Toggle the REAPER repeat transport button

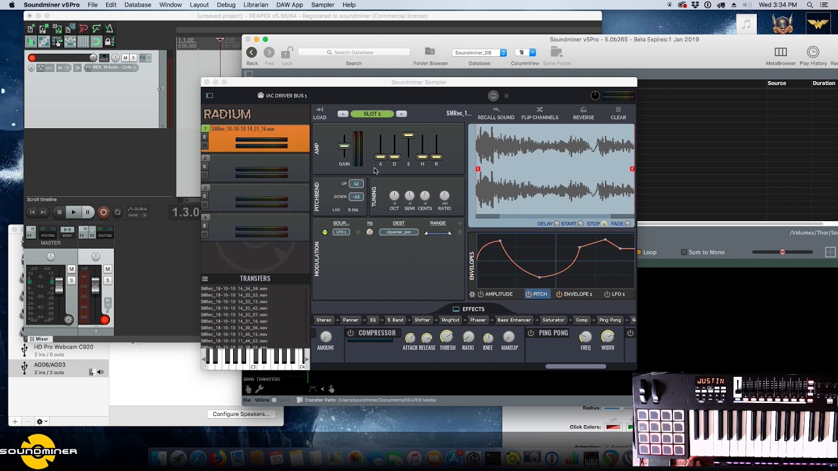pos(118,212)
